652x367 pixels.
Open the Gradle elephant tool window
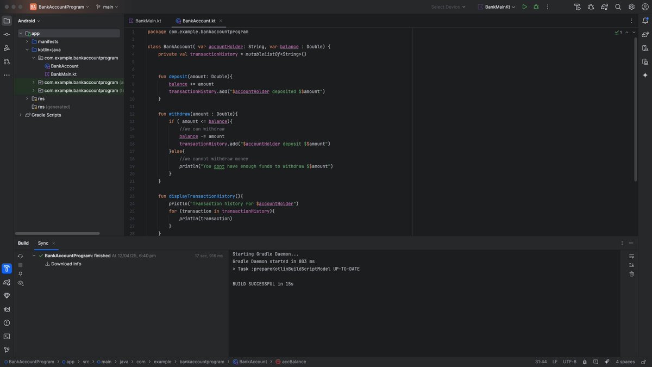click(645, 33)
